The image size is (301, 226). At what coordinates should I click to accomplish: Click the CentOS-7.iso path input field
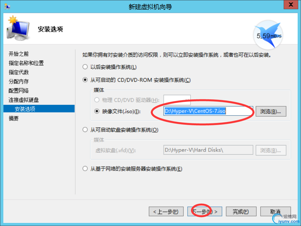pos(208,111)
